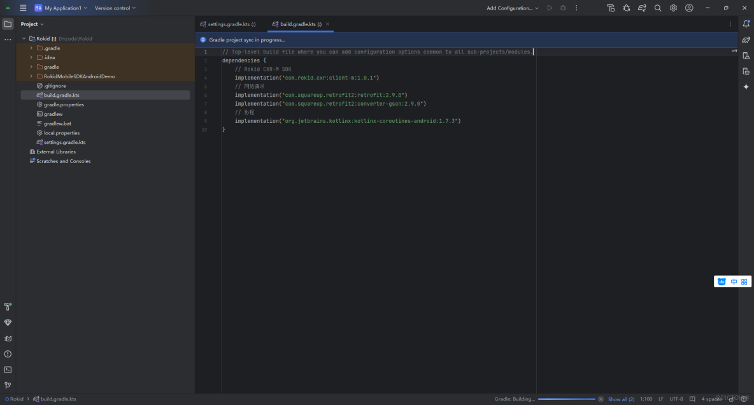Toggle read-only lock icon in status bar
The width and height of the screenshot is (754, 405).
[731, 399]
